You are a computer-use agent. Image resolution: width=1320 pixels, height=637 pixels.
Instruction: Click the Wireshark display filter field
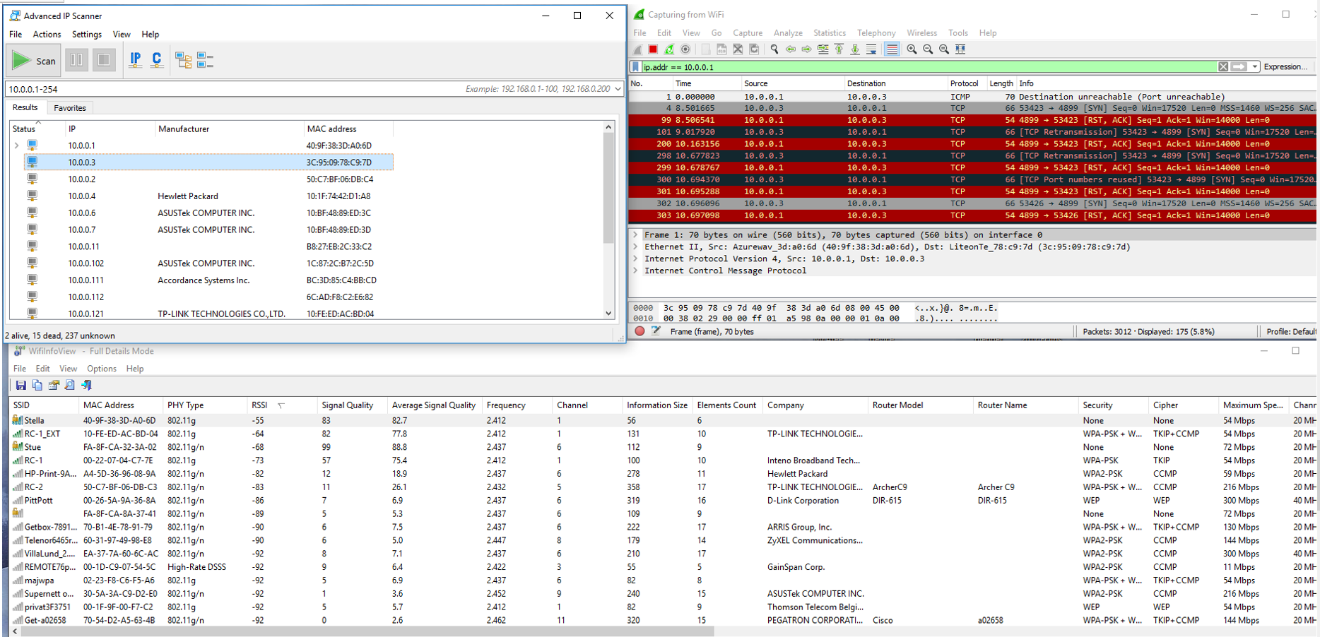point(929,67)
